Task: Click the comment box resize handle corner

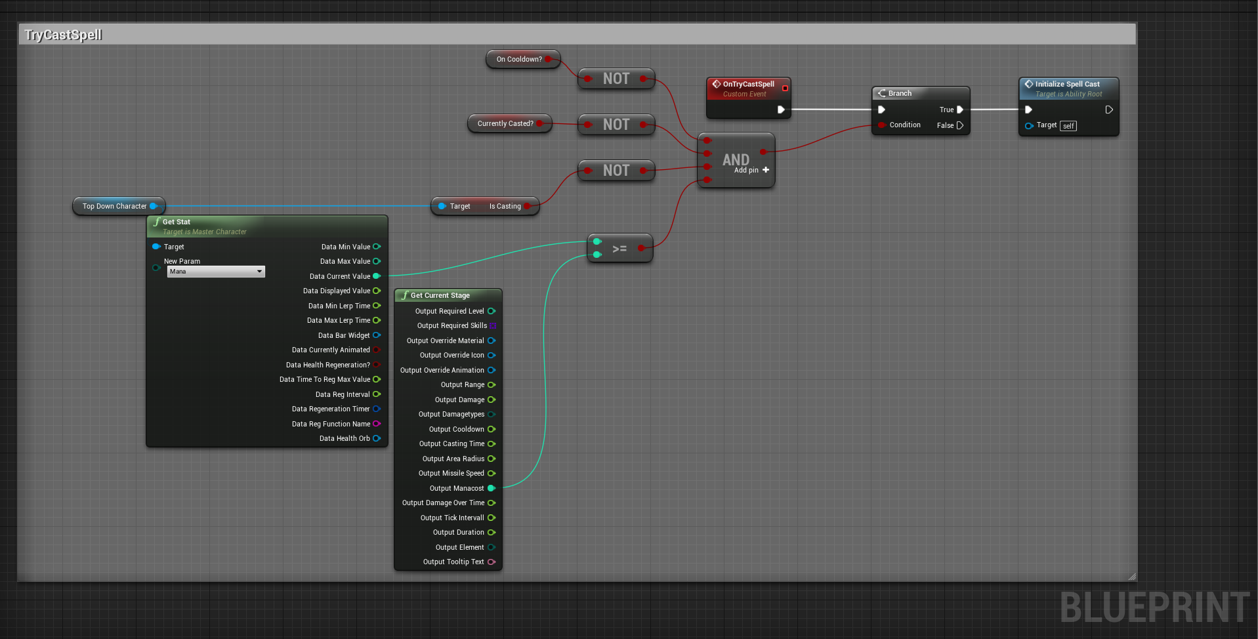Action: (1132, 577)
